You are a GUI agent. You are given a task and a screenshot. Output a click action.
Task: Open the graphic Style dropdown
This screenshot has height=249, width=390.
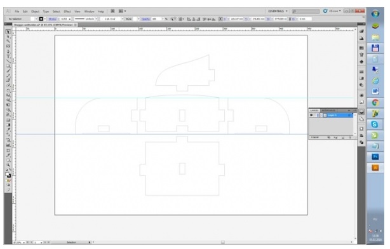[x=138, y=19]
